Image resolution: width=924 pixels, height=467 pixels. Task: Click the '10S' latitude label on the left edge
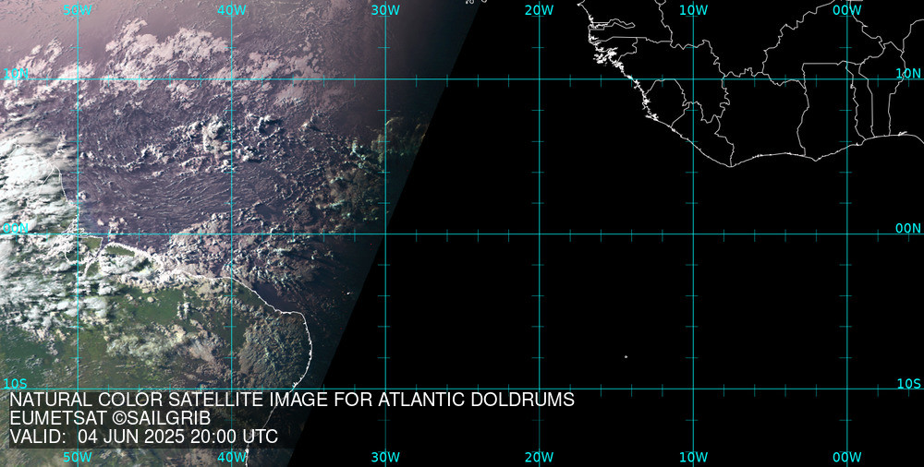tap(16, 384)
